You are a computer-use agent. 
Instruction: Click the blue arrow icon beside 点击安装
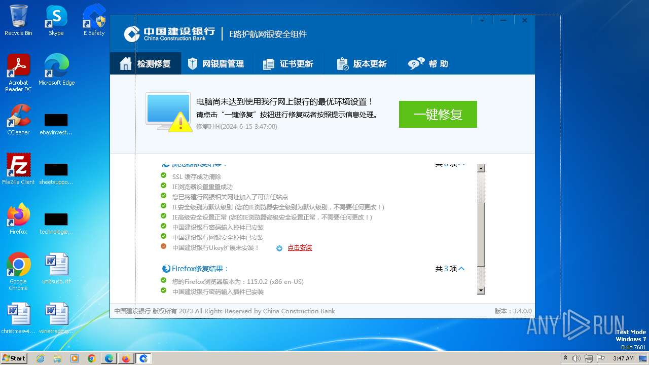coord(279,248)
